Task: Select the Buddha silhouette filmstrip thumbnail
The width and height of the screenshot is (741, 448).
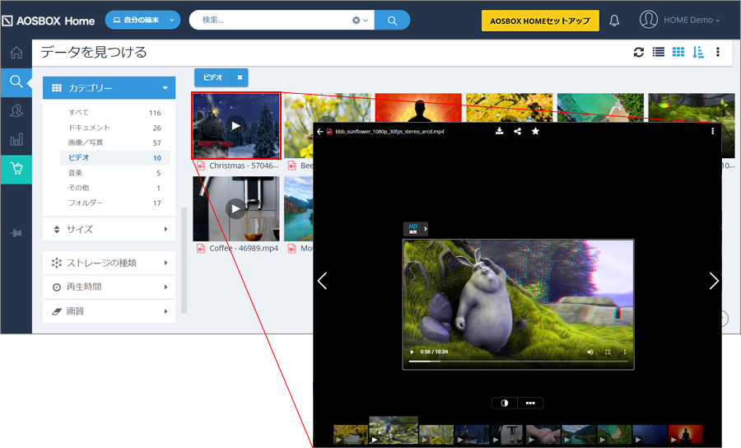Action: click(x=685, y=435)
